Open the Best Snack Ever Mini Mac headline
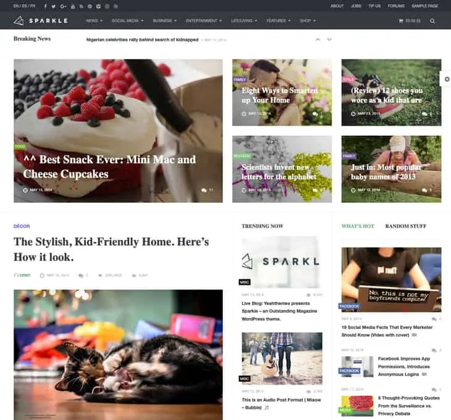The width and height of the screenshot is (451, 420). tap(109, 167)
